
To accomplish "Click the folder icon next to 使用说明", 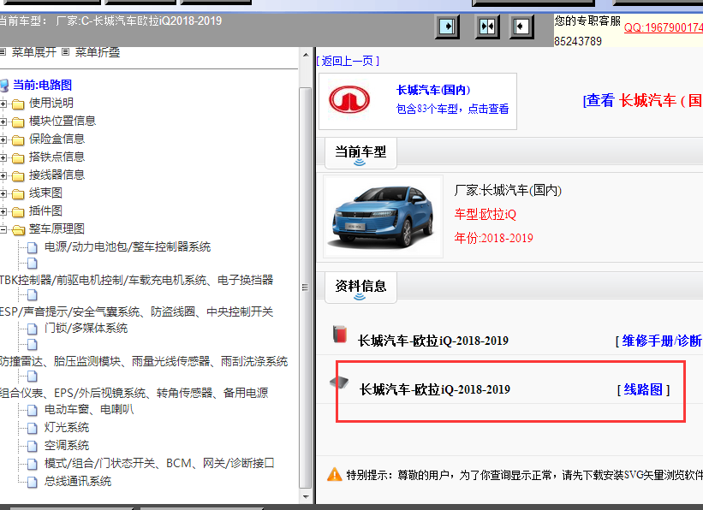I will (x=18, y=104).
